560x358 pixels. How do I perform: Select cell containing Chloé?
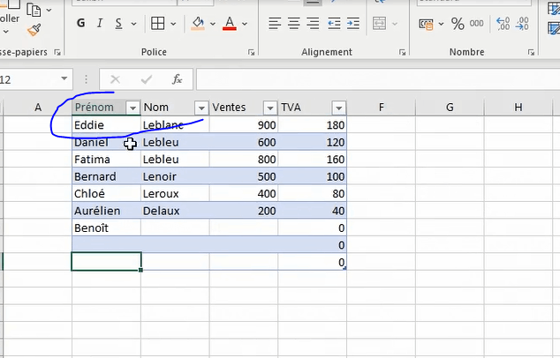click(106, 194)
